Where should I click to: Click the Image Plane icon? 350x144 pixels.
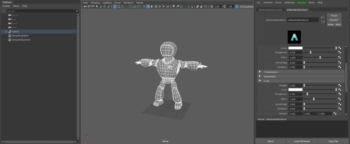coord(101,7)
